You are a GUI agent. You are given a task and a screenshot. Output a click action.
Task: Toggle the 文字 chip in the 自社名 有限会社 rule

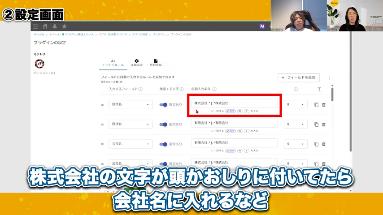pos(231,131)
